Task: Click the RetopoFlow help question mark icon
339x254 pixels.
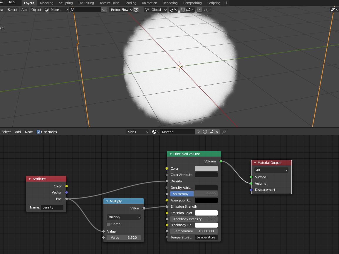Action: click(136, 10)
